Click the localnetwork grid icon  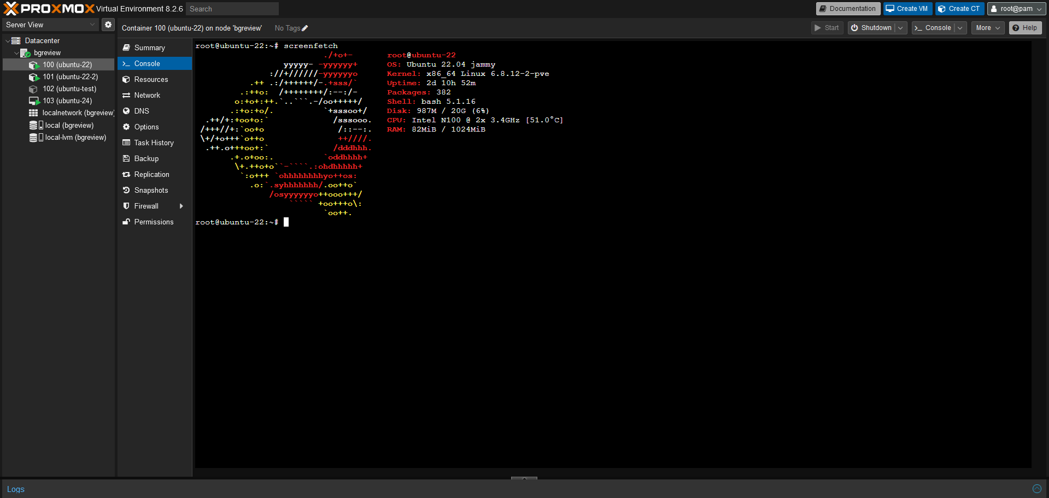tap(33, 113)
